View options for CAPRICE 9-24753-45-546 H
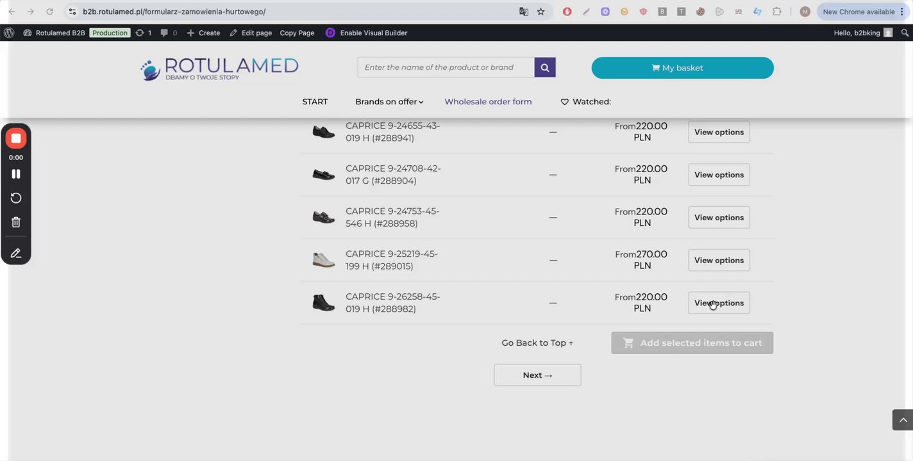Viewport: 913px width, 461px height. pyautogui.click(x=719, y=218)
